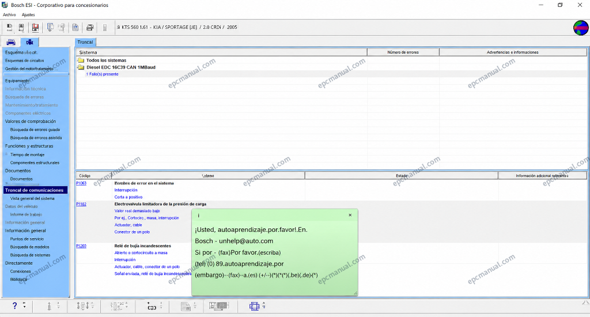Click 'Interrupción' under fault P1063

(126, 190)
